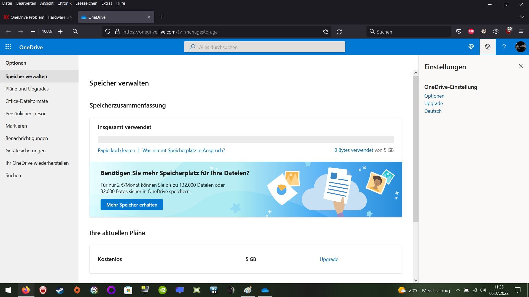Show site security lock info

click(x=117, y=32)
